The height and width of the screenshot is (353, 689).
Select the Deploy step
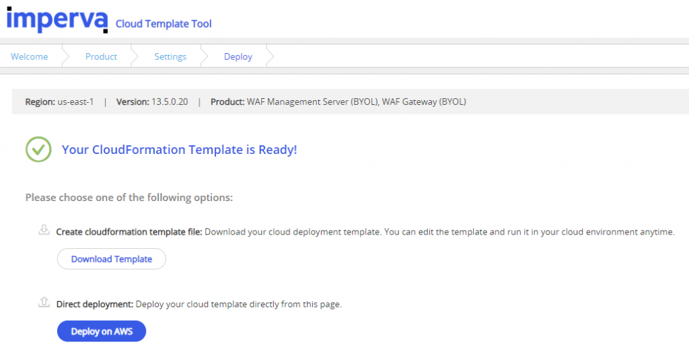[238, 56]
